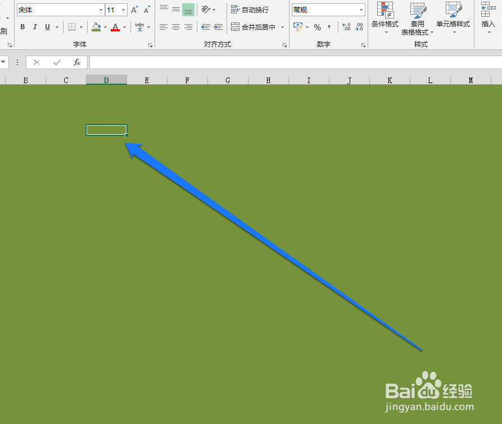Open 套用表格格式 table format
Image resolution: width=502 pixels, height=424 pixels.
pyautogui.click(x=418, y=19)
